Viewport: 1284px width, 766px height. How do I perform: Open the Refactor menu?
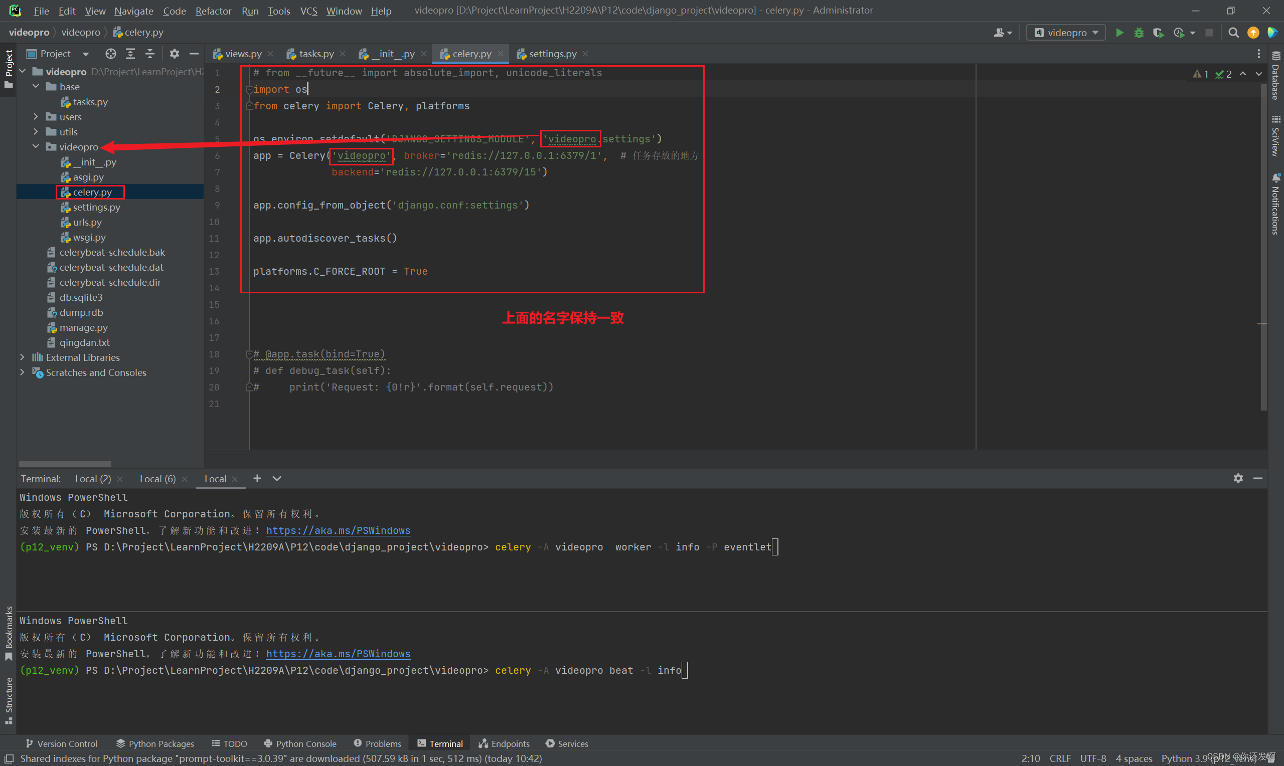pos(213,11)
